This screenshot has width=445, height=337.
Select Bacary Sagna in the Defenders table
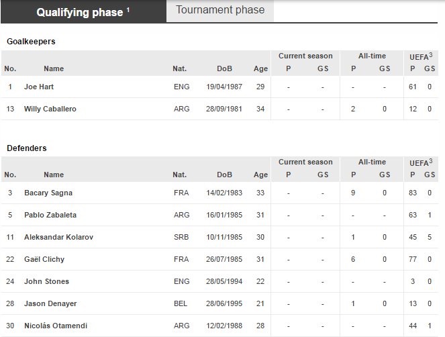click(x=48, y=193)
